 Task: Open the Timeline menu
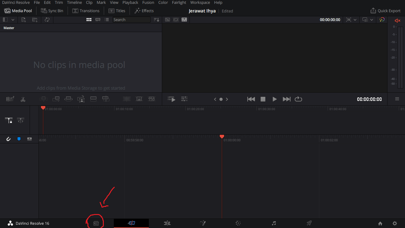(74, 2)
